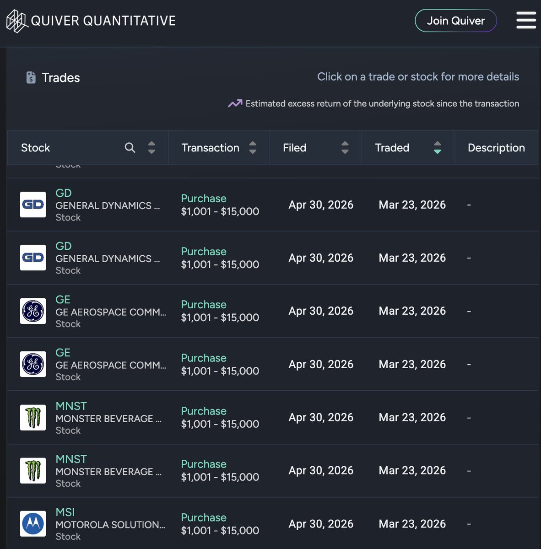Click Apr 30, 2026 in MSI row
The height and width of the screenshot is (549, 541).
[x=321, y=524]
